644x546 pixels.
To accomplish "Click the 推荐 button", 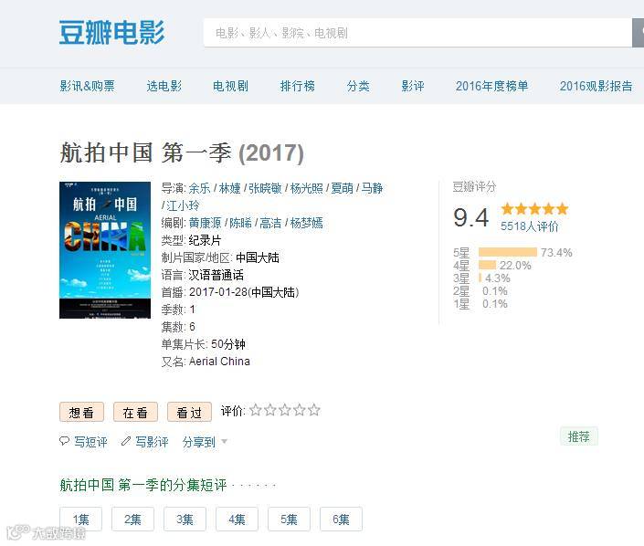I will click(x=579, y=436).
